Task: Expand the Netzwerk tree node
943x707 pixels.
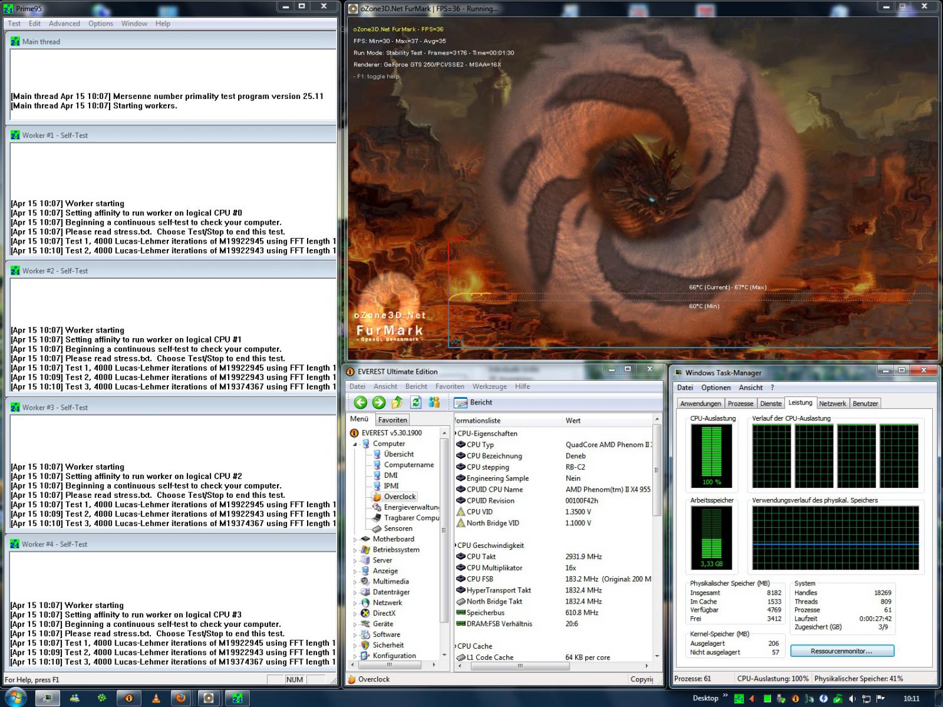Action: pyautogui.click(x=355, y=603)
